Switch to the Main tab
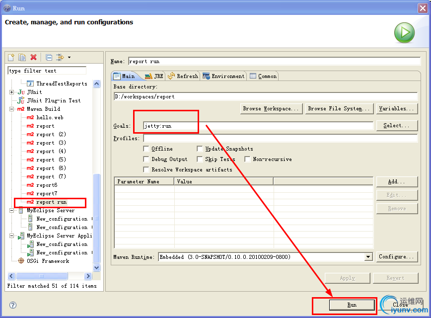 [125, 76]
